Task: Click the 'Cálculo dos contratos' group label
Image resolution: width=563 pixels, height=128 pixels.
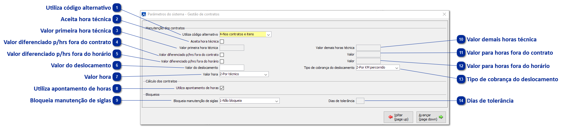Action: (161, 81)
